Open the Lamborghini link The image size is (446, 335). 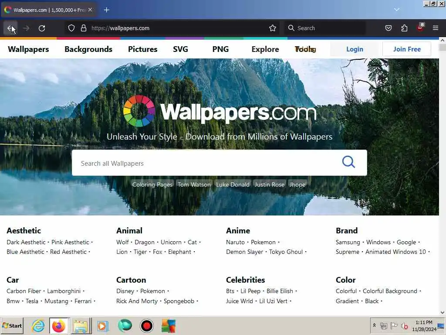64,291
